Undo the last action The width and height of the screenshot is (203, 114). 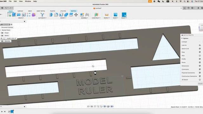tap(6, 8)
